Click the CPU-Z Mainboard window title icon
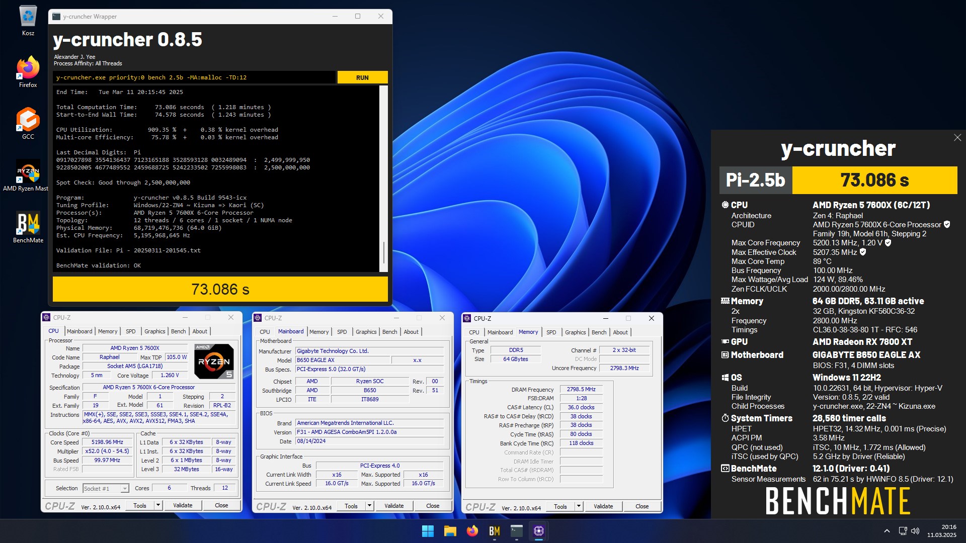Image resolution: width=966 pixels, height=543 pixels. tap(258, 318)
